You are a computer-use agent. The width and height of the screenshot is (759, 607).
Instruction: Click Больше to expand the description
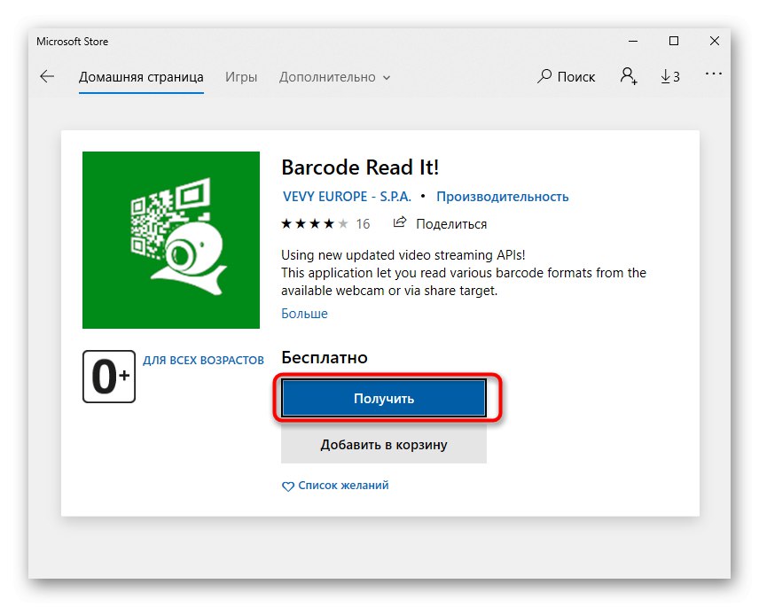click(304, 313)
